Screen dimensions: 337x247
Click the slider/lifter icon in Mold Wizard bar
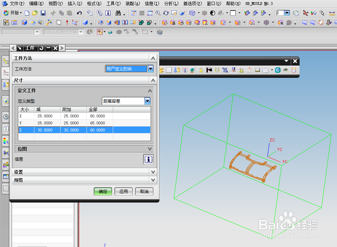coord(193,70)
